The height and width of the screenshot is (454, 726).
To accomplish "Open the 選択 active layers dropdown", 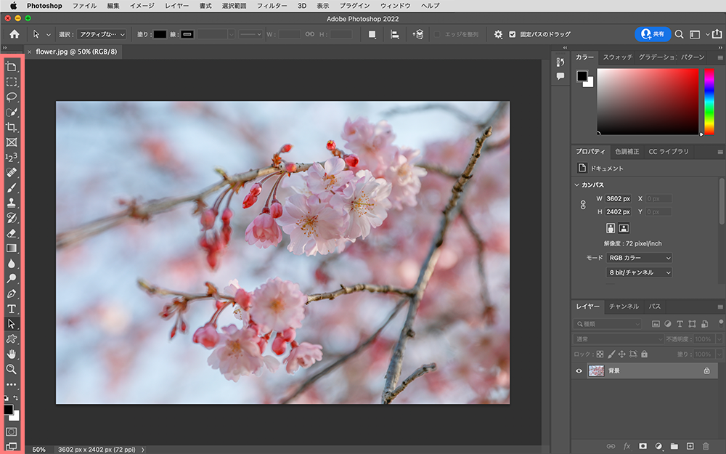I will (102, 34).
